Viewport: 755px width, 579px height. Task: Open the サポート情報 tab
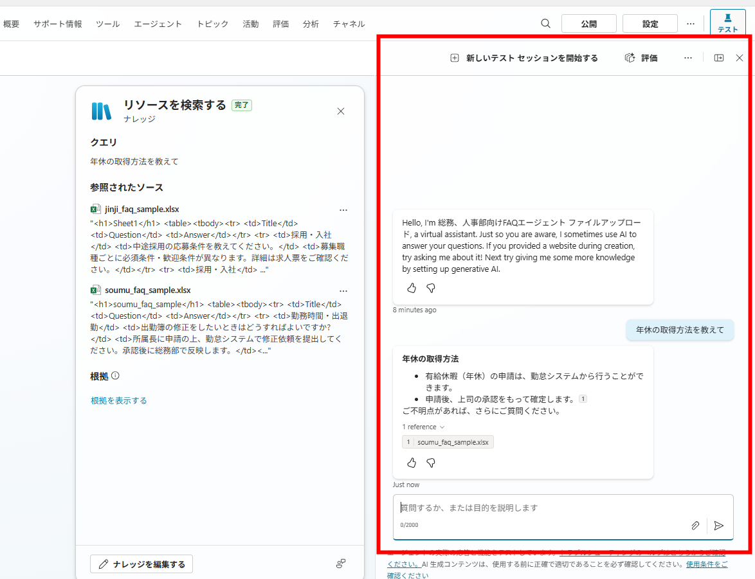coord(58,24)
